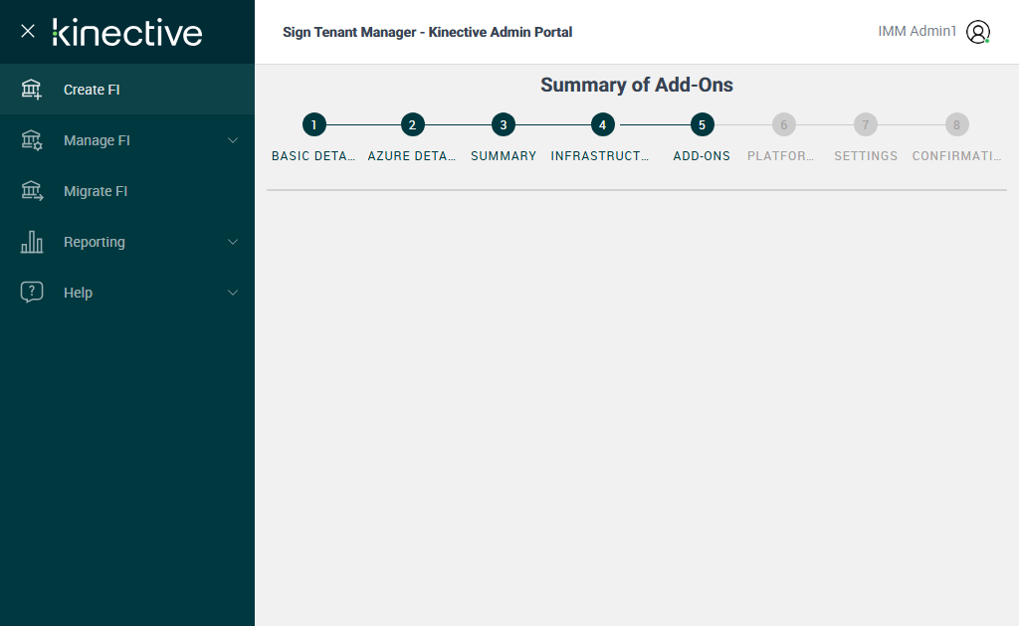1019x626 pixels.
Task: Open the user profile avatar icon
Action: click(977, 31)
